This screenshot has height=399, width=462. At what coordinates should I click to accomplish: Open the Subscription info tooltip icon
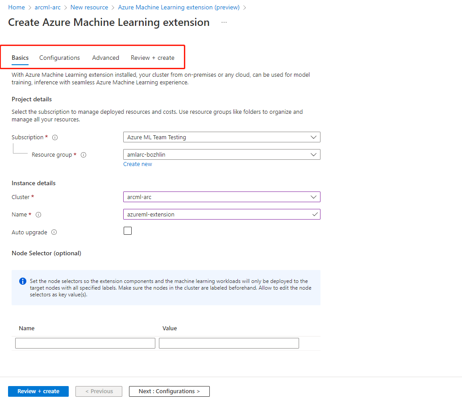[54, 137]
